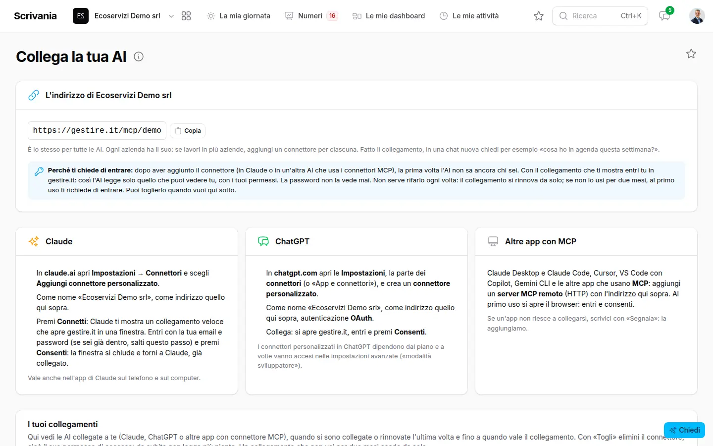Click the magnifier icon in the search box
This screenshot has height=446, width=713.
(563, 16)
